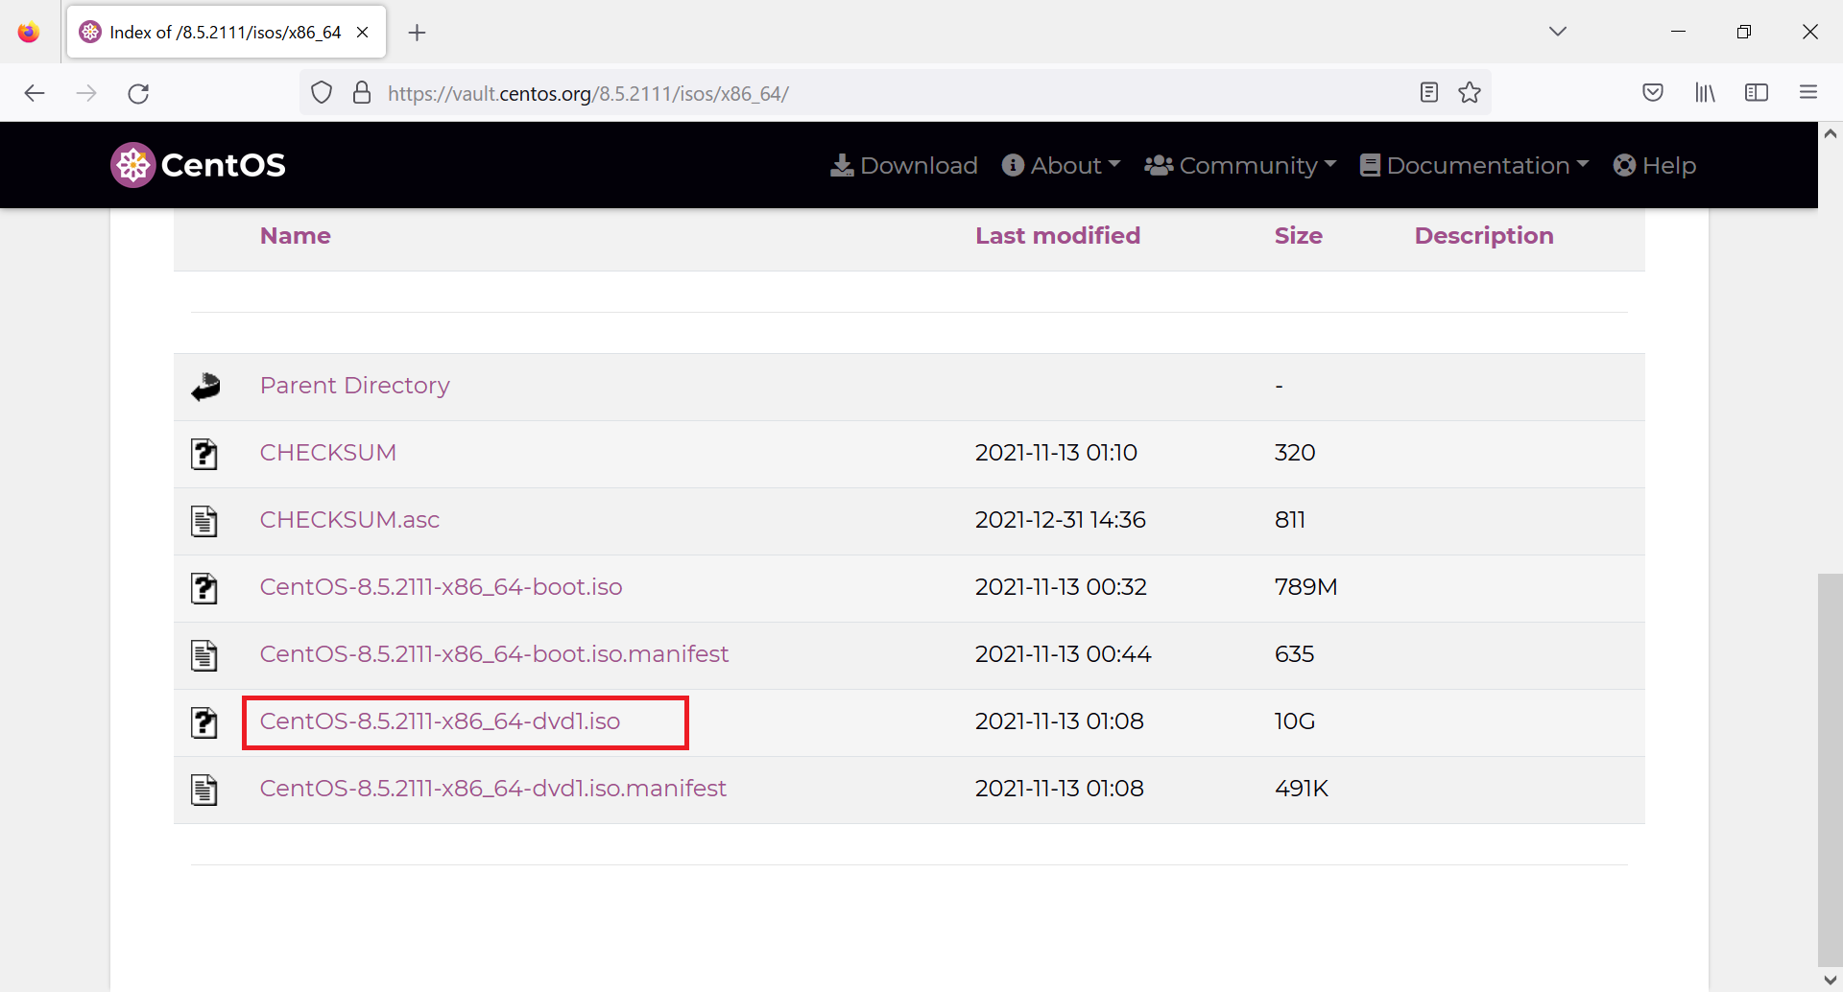Save page to Pocket
The height and width of the screenshot is (992, 1843).
[x=1653, y=92]
